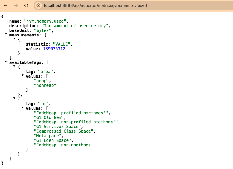
Task: Go back to the previous page
Action: [x=5, y=5]
